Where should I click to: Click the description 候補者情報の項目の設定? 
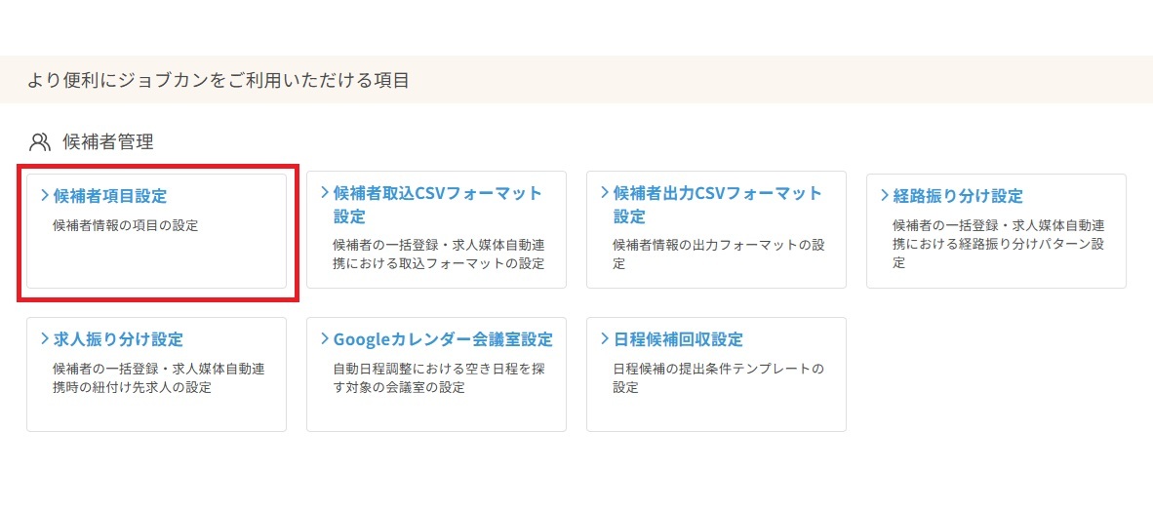(125, 225)
